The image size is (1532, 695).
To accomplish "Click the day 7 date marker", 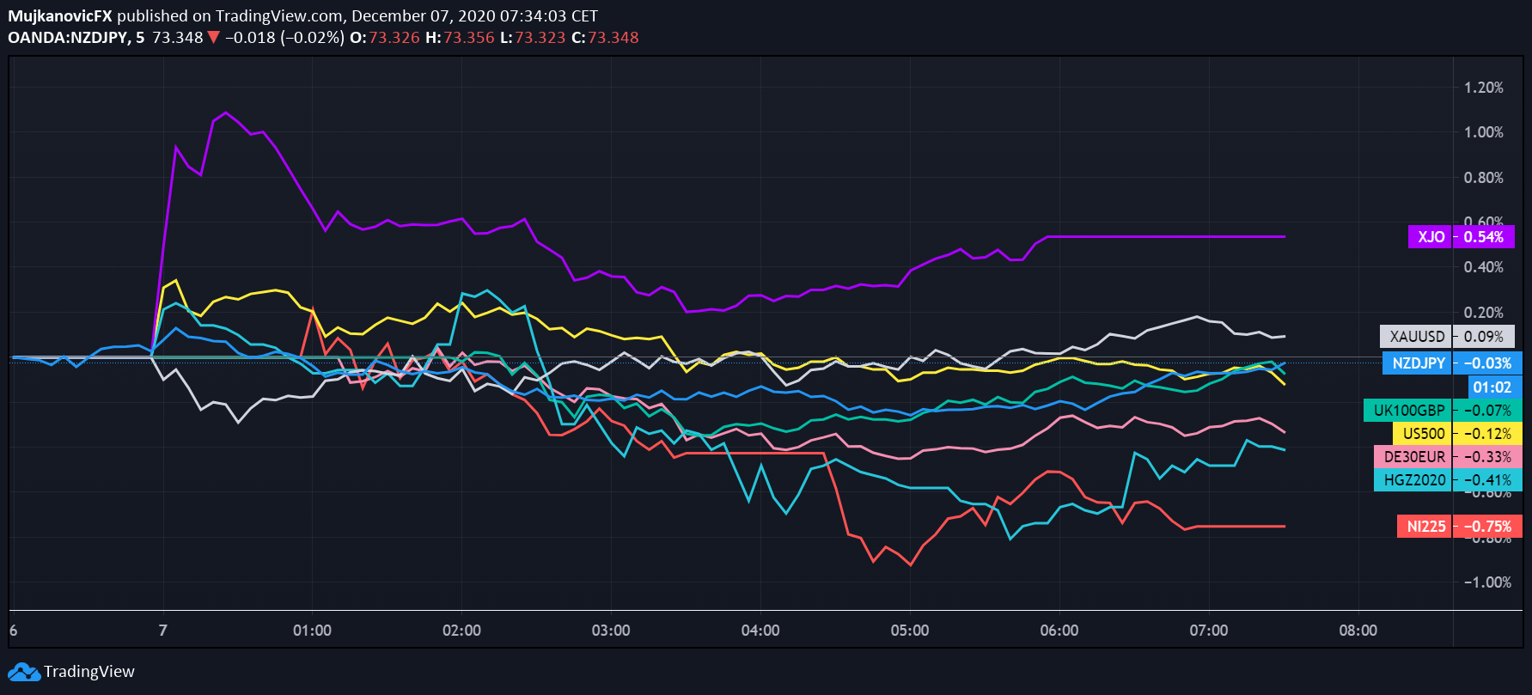I will tap(162, 631).
